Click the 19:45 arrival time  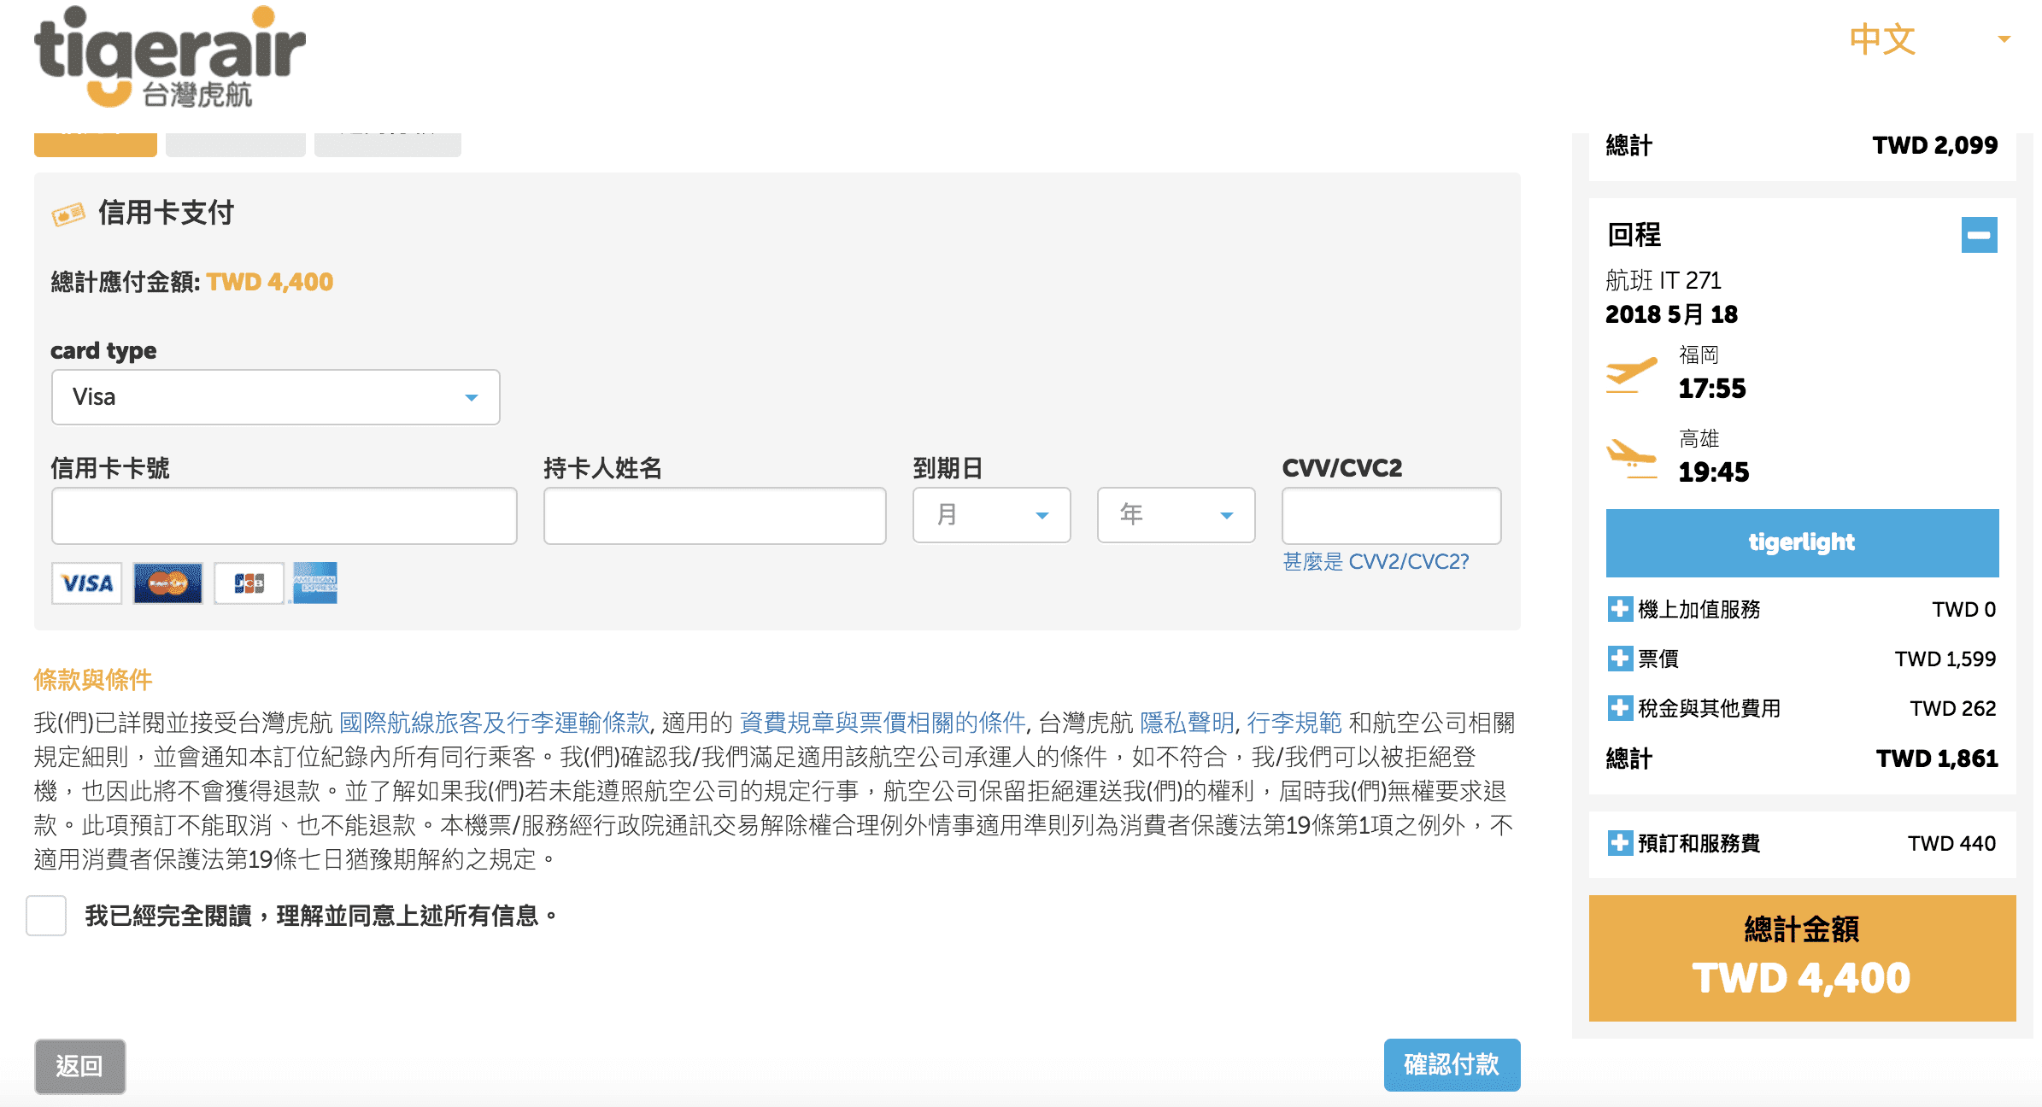coord(1713,472)
